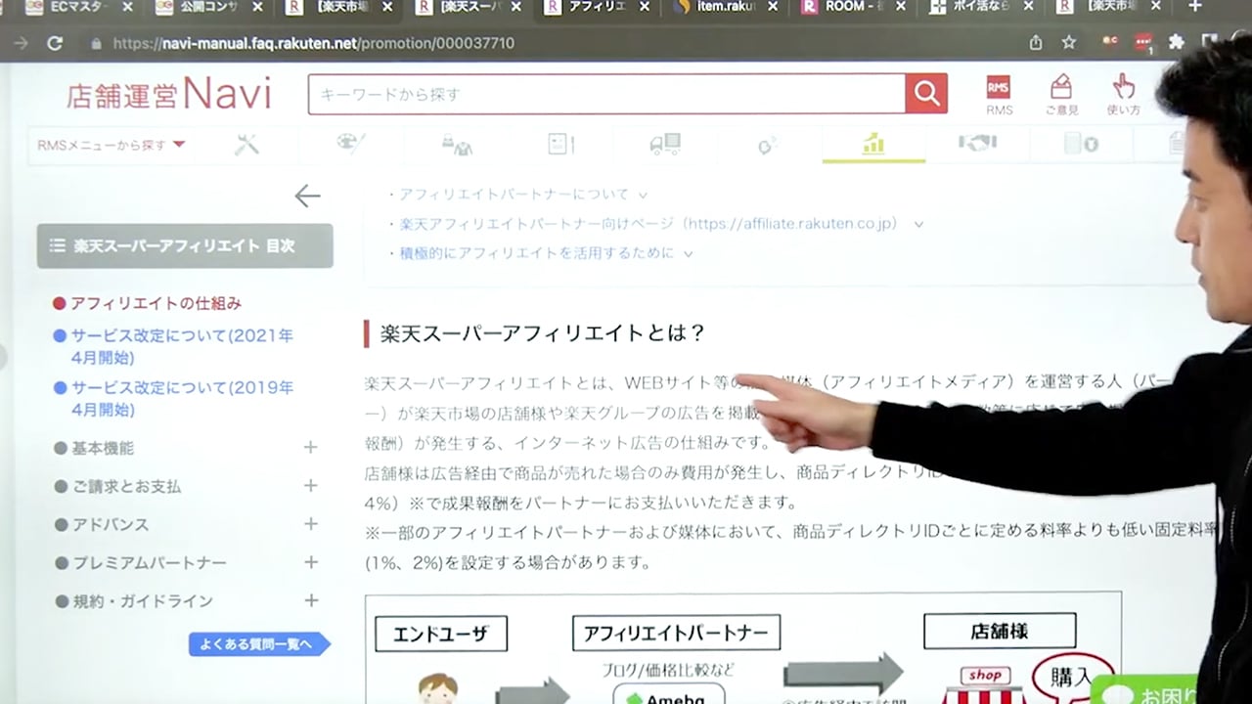The image size is (1252, 704).
Task: Switch to the ポイ活なら browser tab
Action: coord(981,7)
